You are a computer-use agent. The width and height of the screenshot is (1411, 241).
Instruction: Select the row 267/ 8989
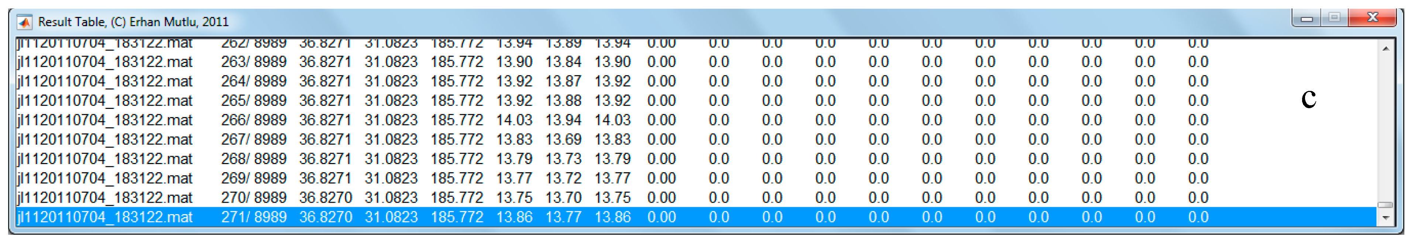[696, 139]
